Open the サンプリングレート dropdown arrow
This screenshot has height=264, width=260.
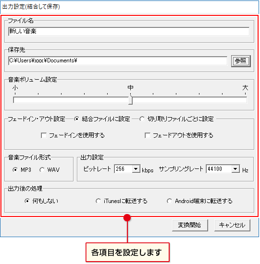tap(235, 168)
